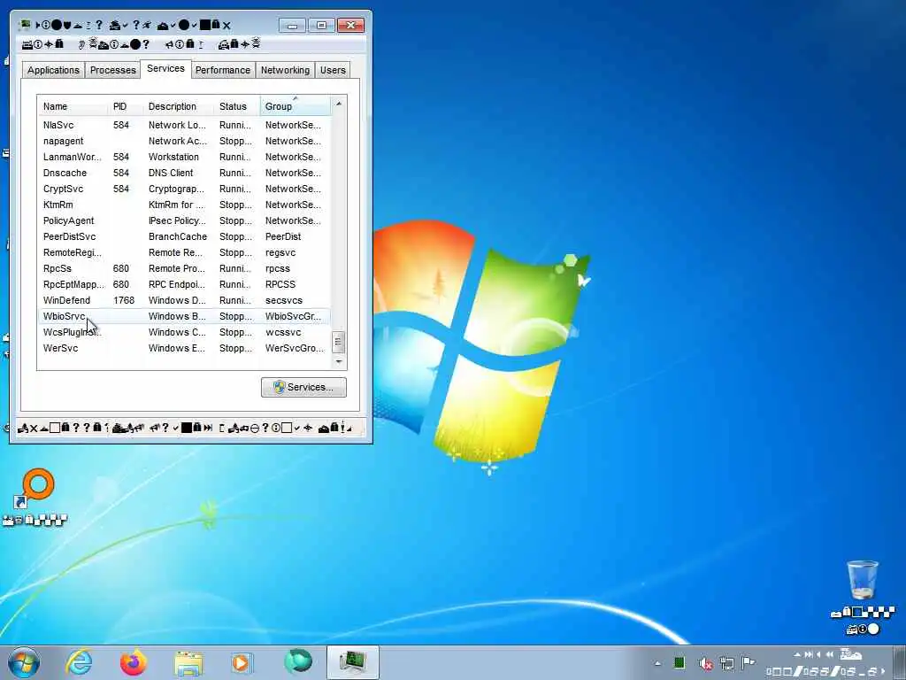Viewport: 906px width, 680px height.
Task: Launch Firefox from the taskbar
Action: click(x=134, y=662)
